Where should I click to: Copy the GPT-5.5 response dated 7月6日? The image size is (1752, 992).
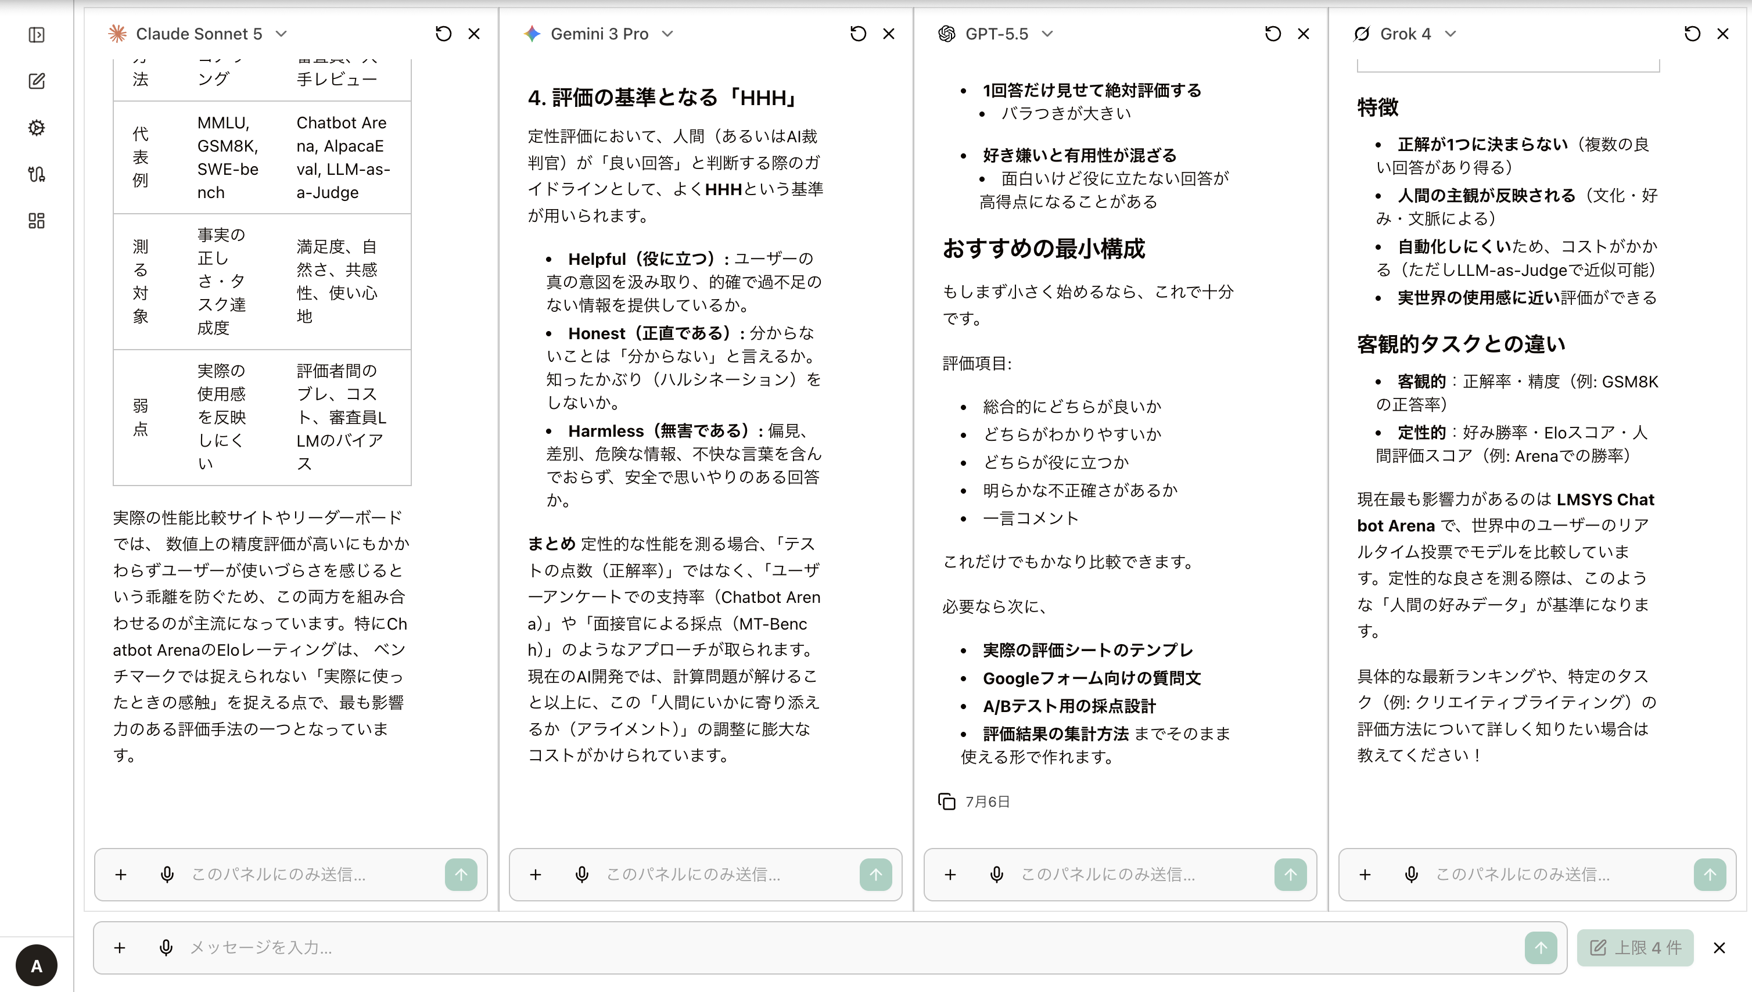pos(946,801)
